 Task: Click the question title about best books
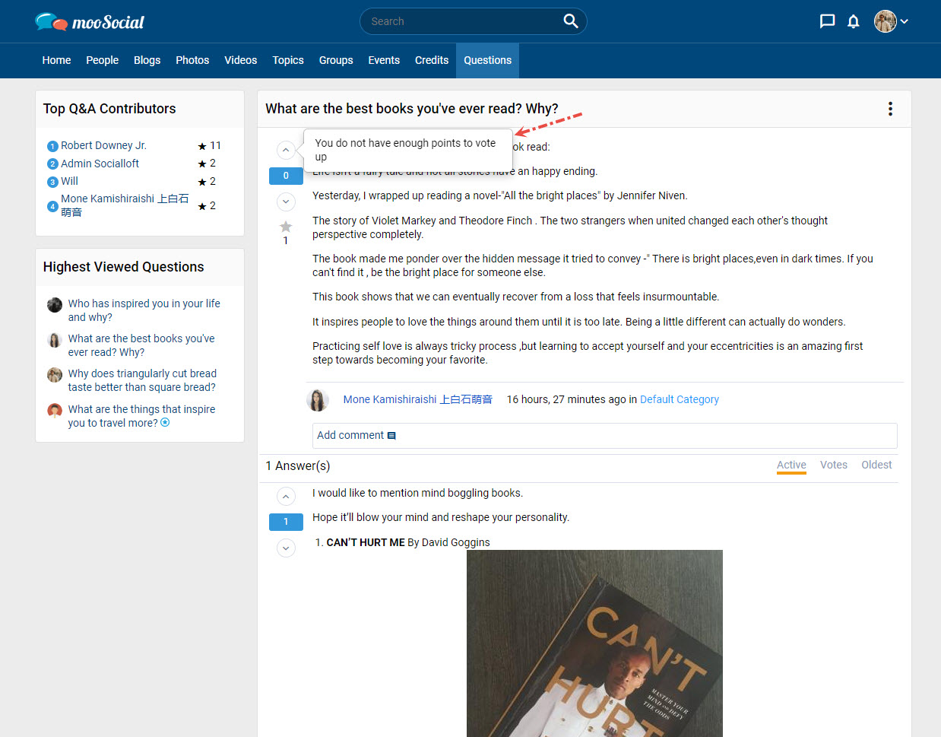pos(412,109)
